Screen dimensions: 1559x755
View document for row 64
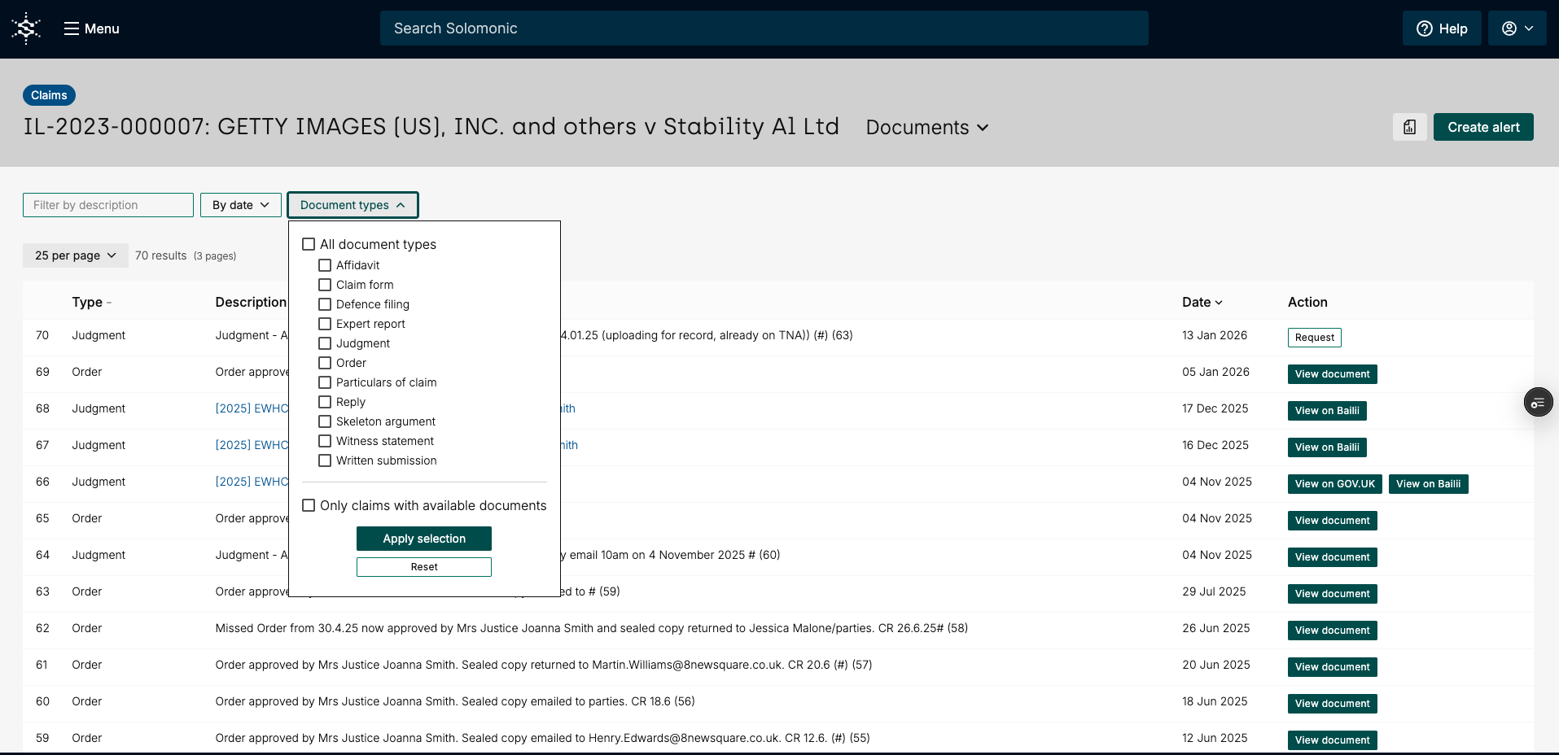pyautogui.click(x=1332, y=557)
